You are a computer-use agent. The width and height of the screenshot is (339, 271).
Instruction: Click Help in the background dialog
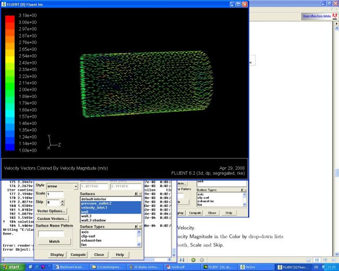click(x=229, y=213)
